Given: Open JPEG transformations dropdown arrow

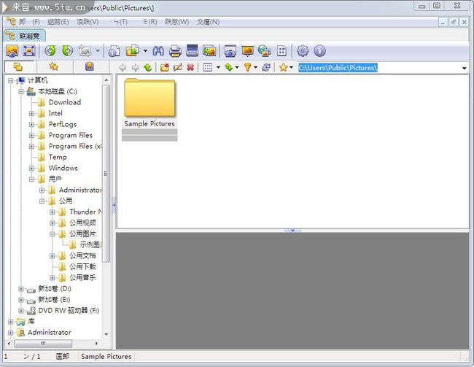Looking at the screenshot, I should point(98,51).
